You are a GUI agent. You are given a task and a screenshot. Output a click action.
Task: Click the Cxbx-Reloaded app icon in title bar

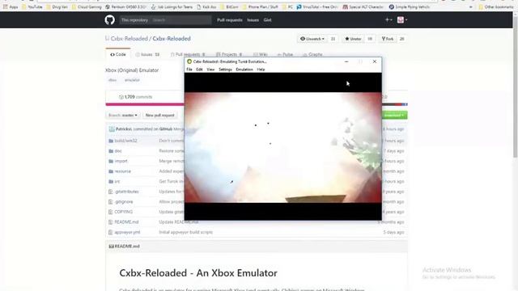coord(189,61)
